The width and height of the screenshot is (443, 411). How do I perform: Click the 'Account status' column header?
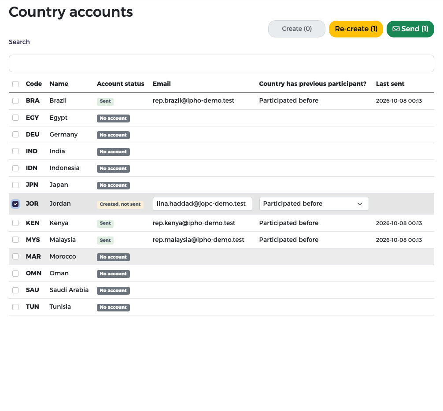point(121,84)
